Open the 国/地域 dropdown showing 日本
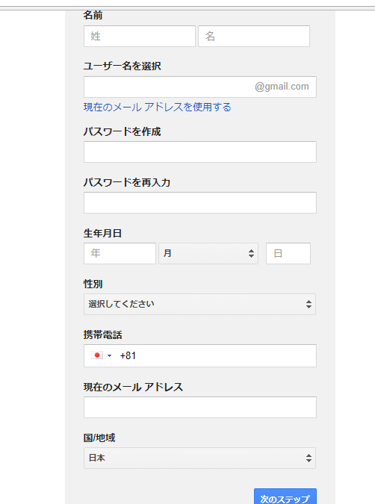Screen dimensions: 375x504 click(x=199, y=458)
